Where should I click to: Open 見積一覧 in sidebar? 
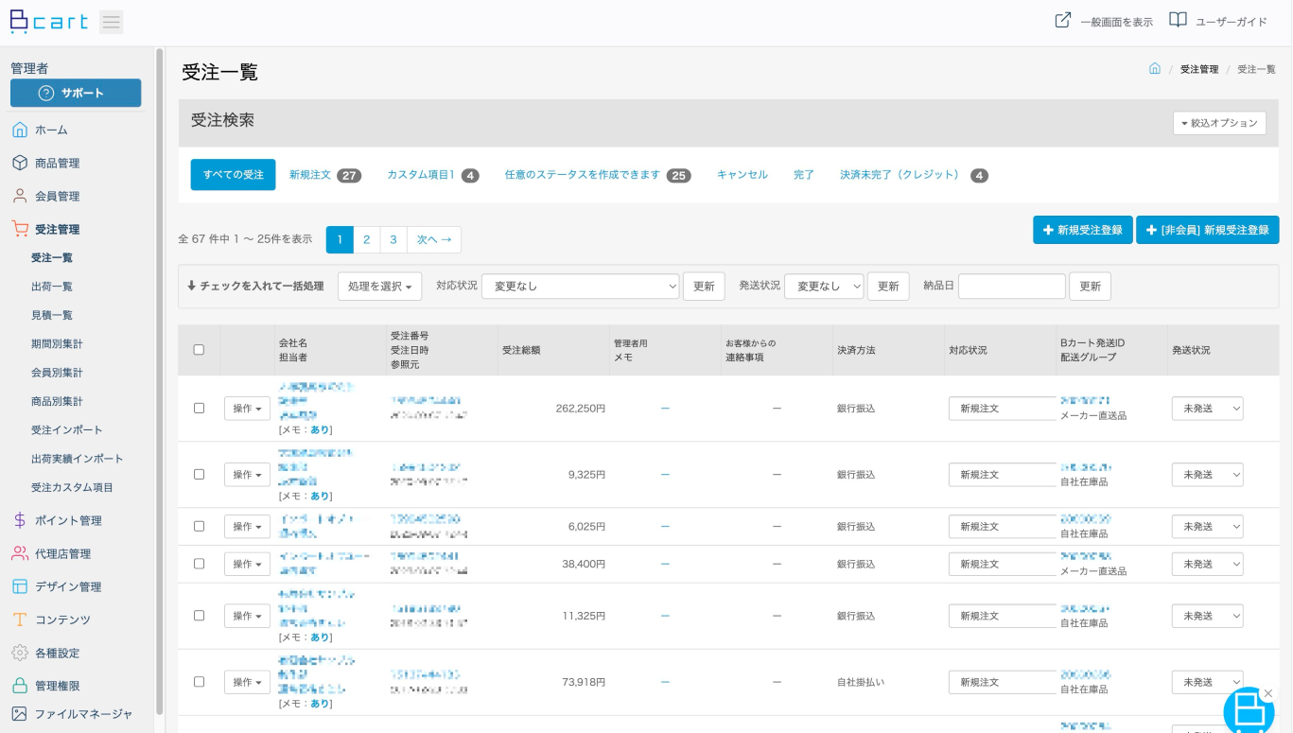pos(52,315)
